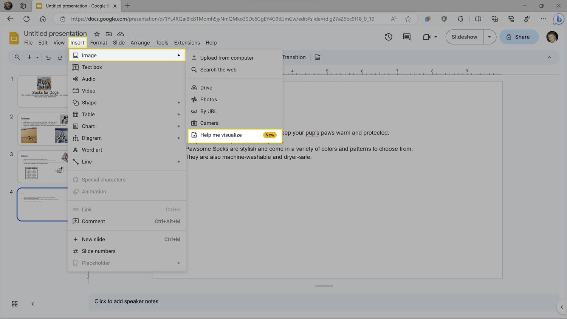Open the Slideshow options dropdown arrow
The width and height of the screenshot is (567, 319).
pyautogui.click(x=490, y=37)
